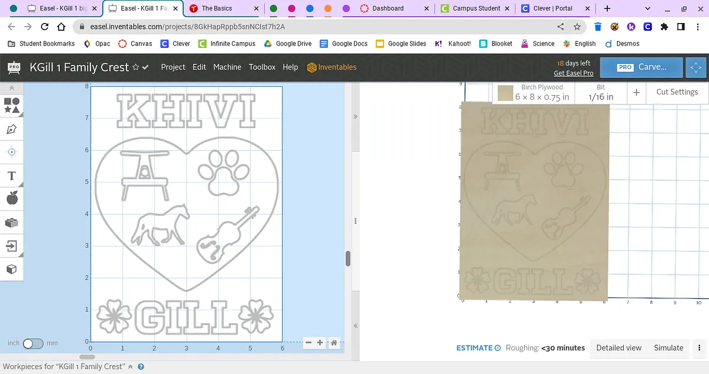Star the KGill 1 Family Crest project
Screen dimensions: 709x374
pyautogui.click(x=136, y=67)
